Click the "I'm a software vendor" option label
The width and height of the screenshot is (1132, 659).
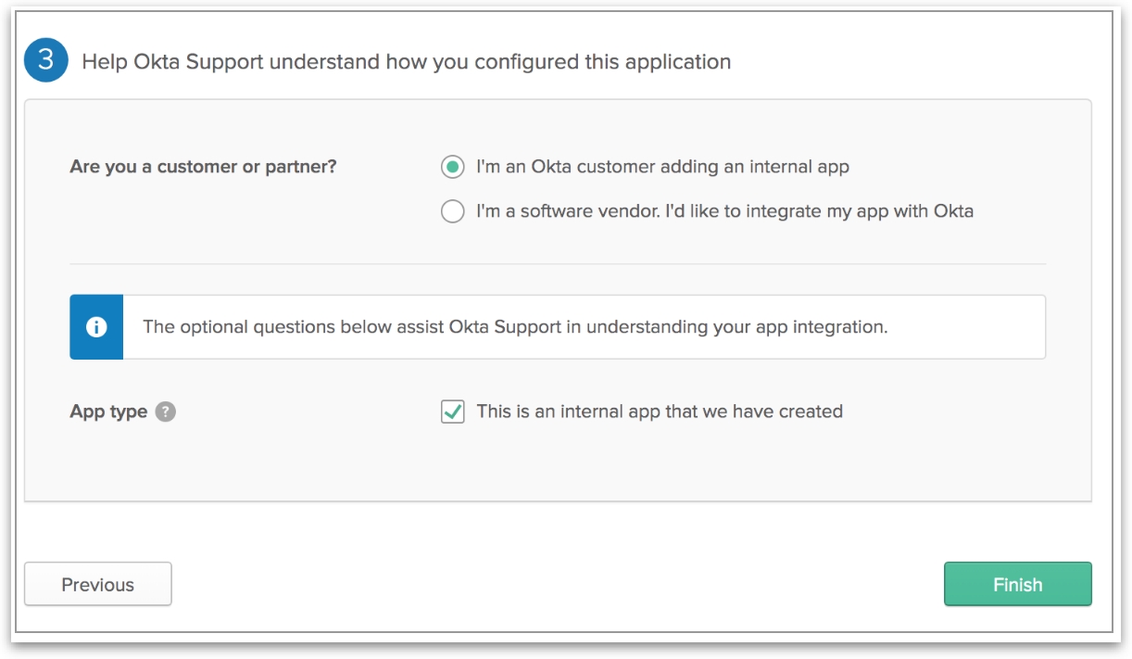[x=724, y=211]
